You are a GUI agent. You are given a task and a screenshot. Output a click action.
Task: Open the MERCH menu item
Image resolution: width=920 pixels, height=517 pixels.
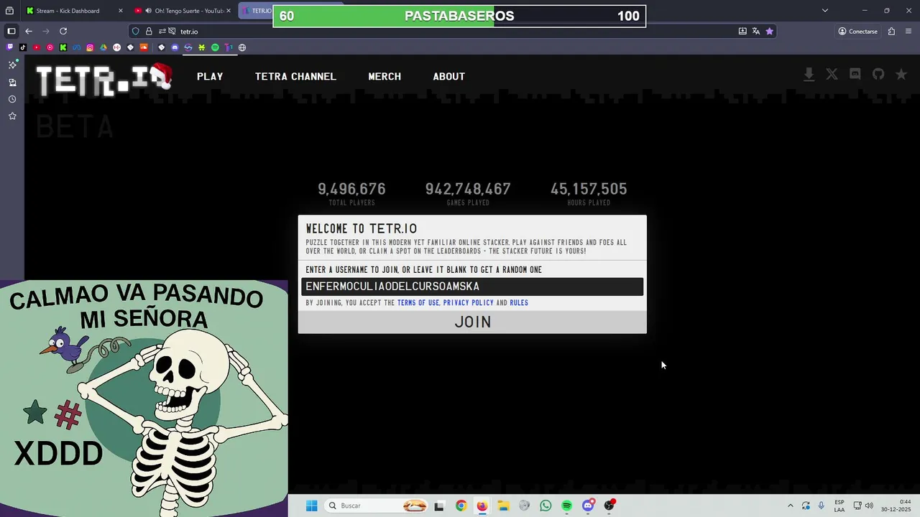point(385,76)
